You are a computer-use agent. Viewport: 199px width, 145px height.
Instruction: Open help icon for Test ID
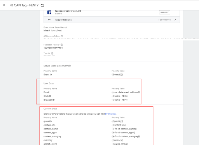pyautogui.click(x=52, y=53)
